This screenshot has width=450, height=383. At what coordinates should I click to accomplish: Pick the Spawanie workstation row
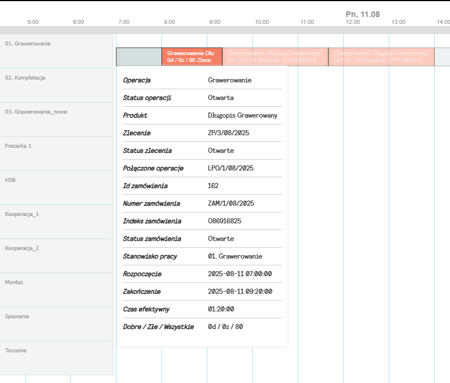57,324
